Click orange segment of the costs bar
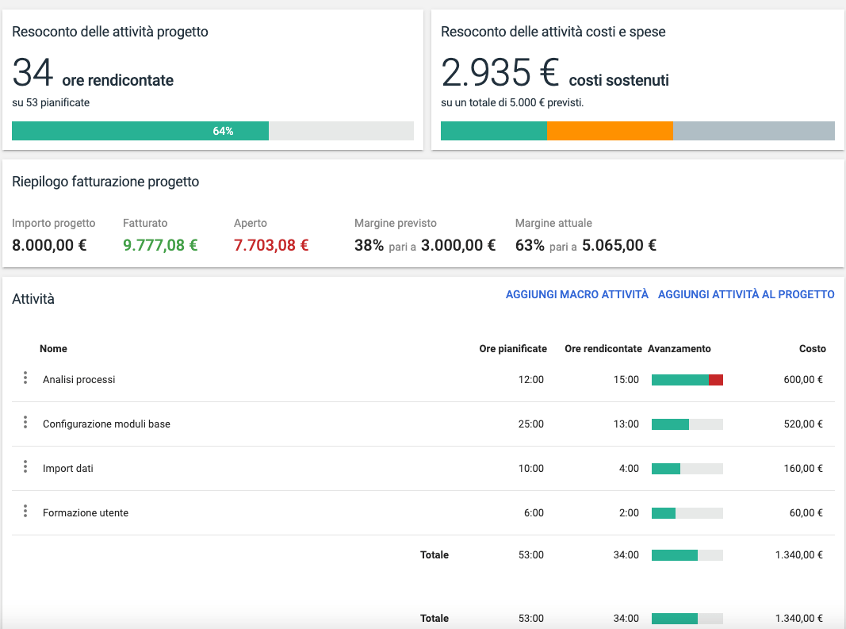846x629 pixels. [x=610, y=131]
